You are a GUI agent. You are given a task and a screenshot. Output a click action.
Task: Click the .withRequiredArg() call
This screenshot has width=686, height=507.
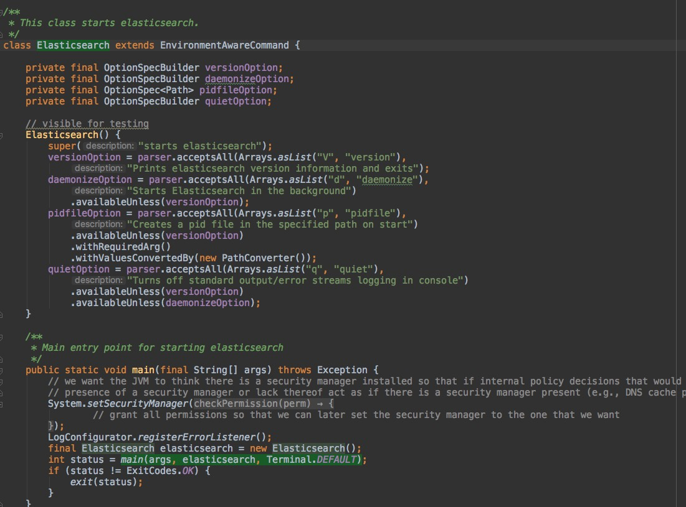[x=121, y=247]
